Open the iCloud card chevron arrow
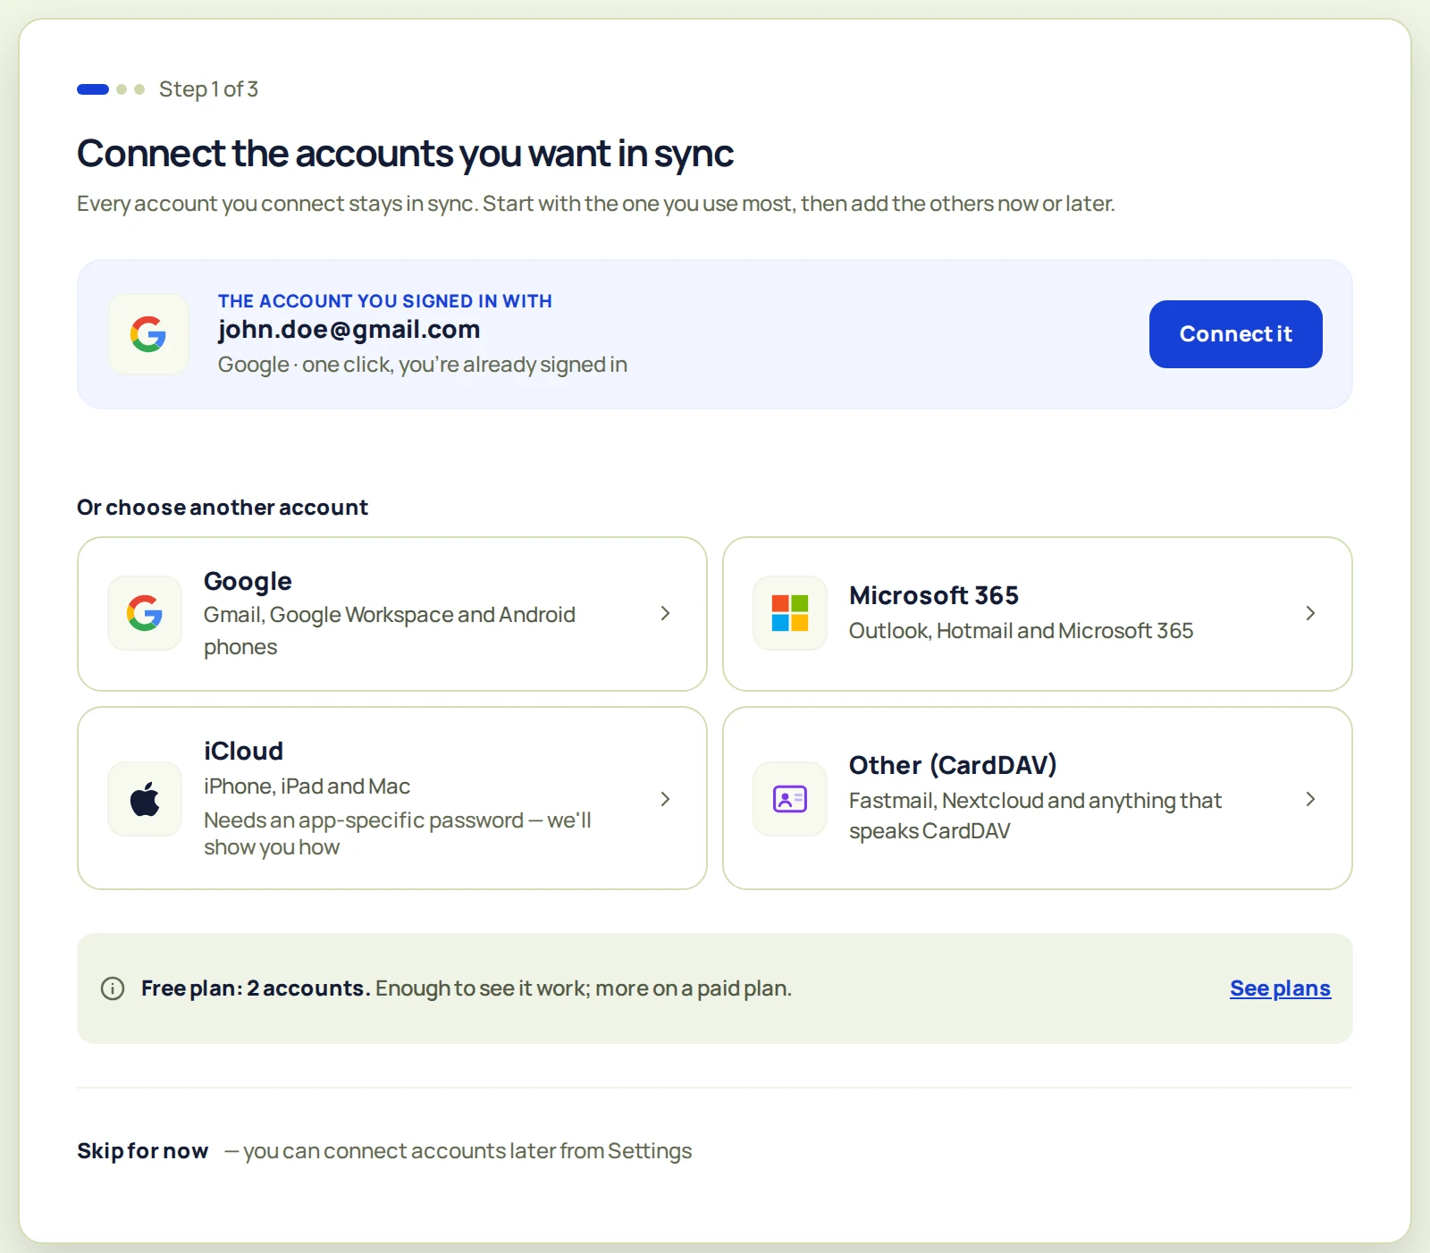Viewport: 1430px width, 1253px height. pos(665,799)
